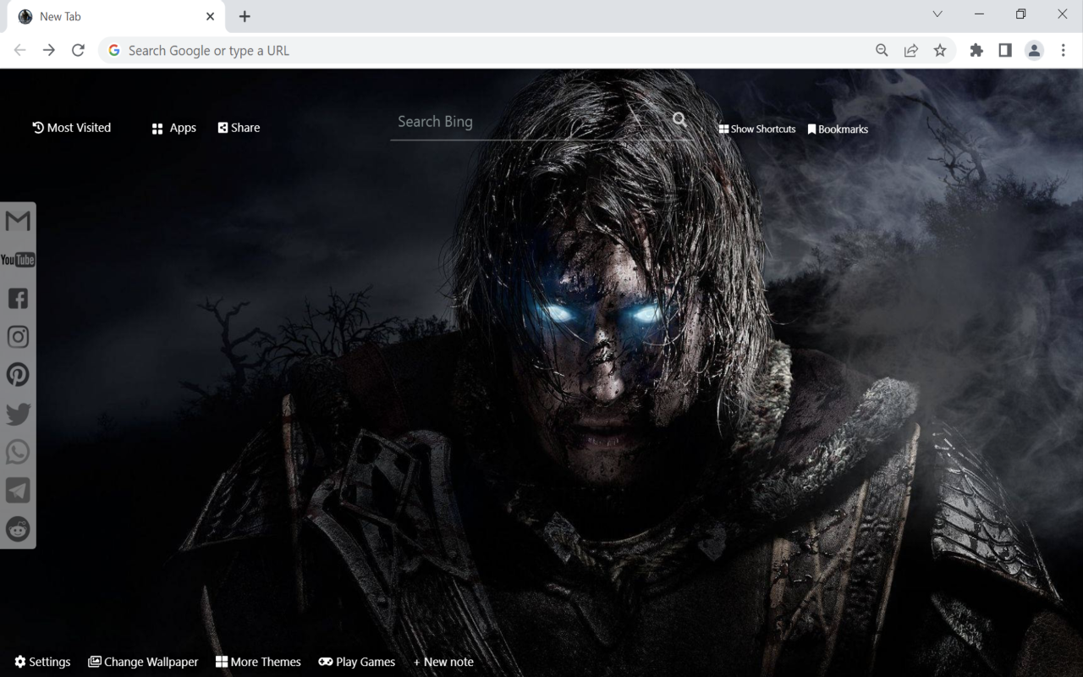Image resolution: width=1083 pixels, height=677 pixels.
Task: Open Reddit sidebar shortcut
Action: pos(18,529)
